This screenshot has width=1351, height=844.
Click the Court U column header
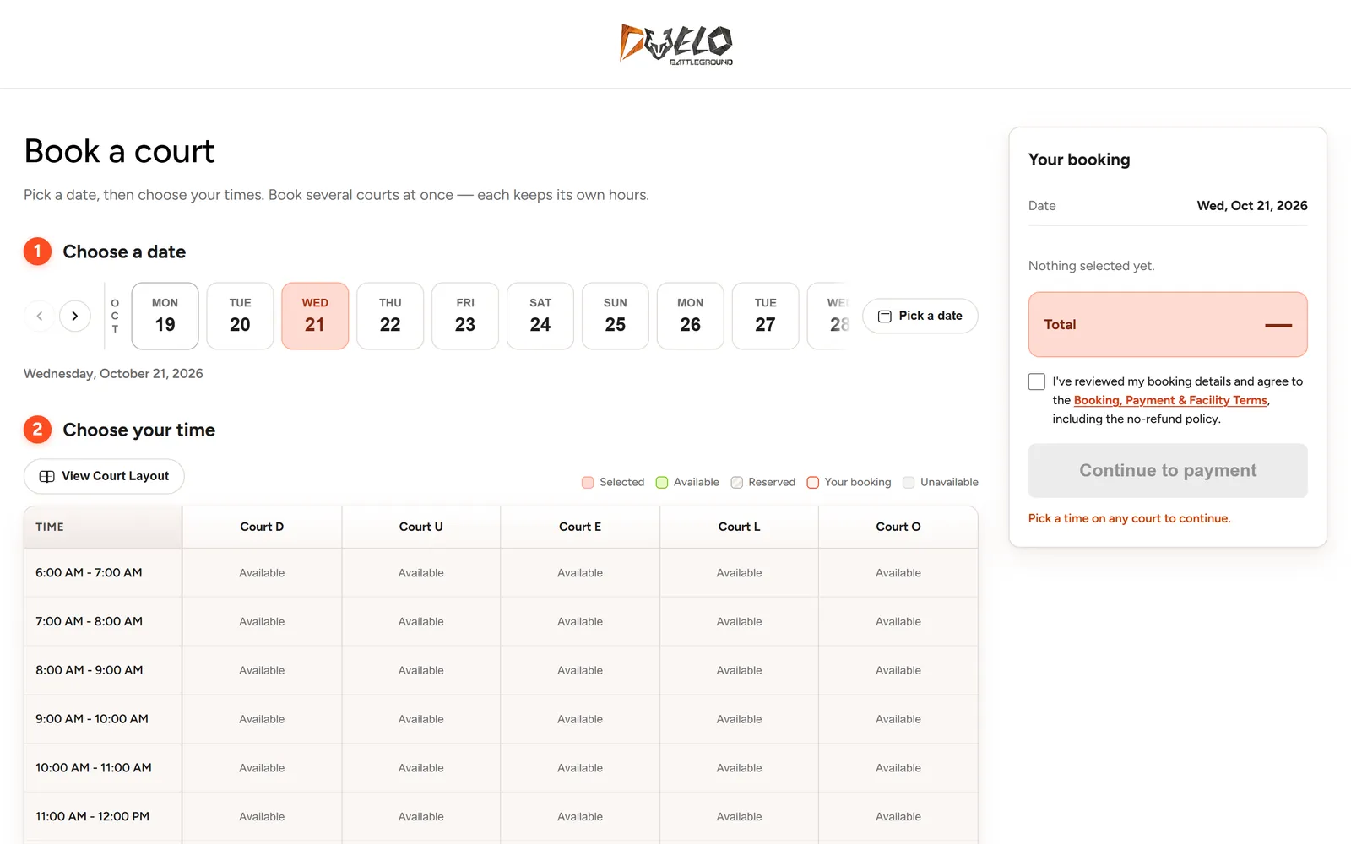point(421,527)
